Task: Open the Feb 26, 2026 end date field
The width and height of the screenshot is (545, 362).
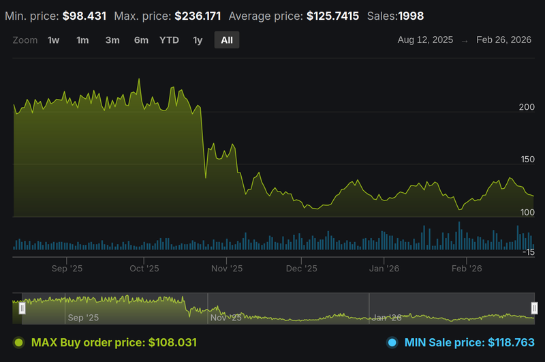Action: tap(505, 40)
